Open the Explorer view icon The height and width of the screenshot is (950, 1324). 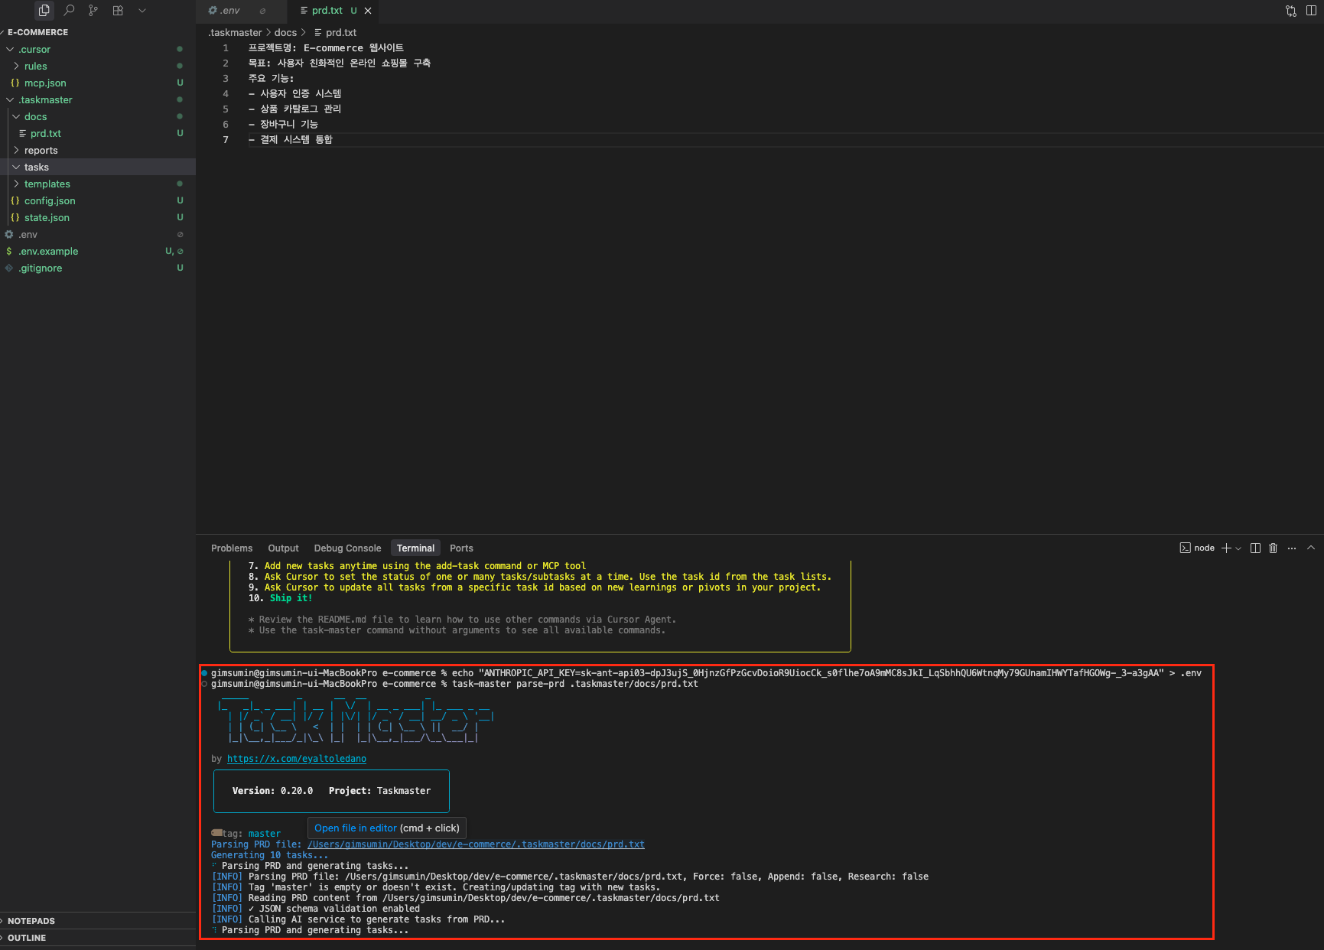pos(44,11)
